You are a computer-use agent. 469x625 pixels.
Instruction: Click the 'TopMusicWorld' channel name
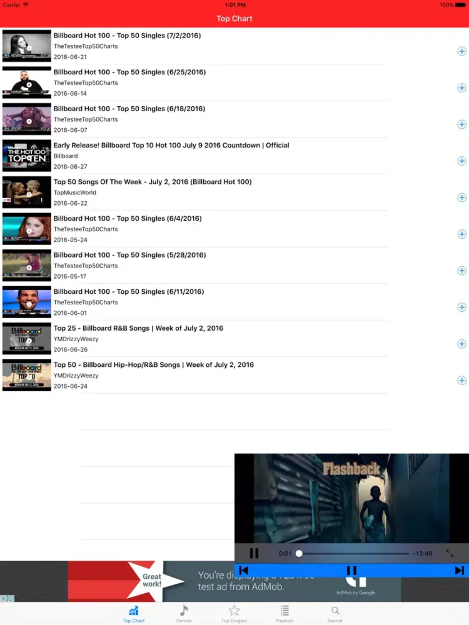point(75,192)
